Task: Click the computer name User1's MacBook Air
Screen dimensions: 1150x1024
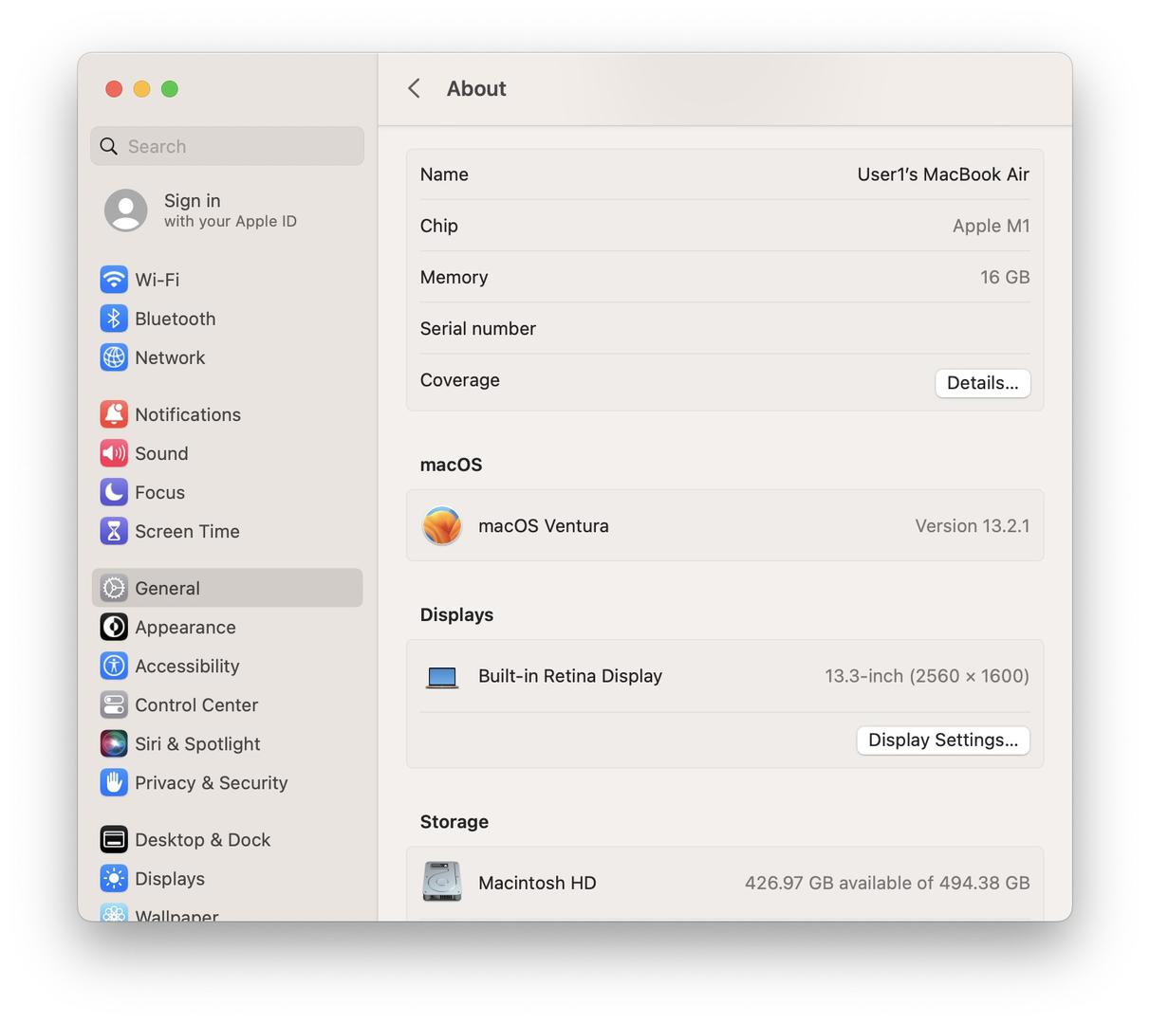Action: click(x=943, y=174)
